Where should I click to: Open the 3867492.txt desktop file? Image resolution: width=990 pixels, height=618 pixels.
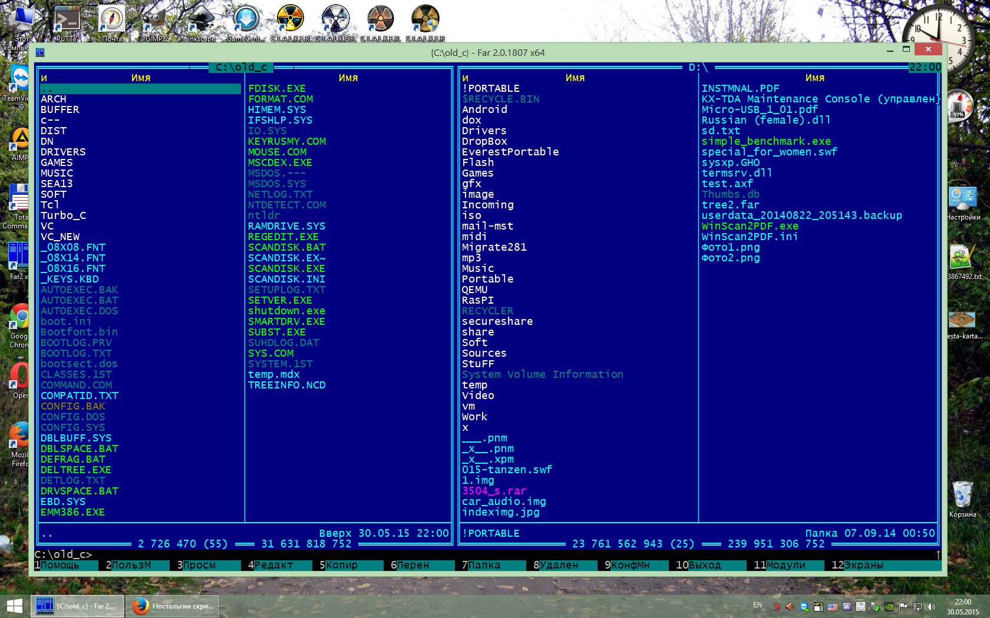pos(964,263)
